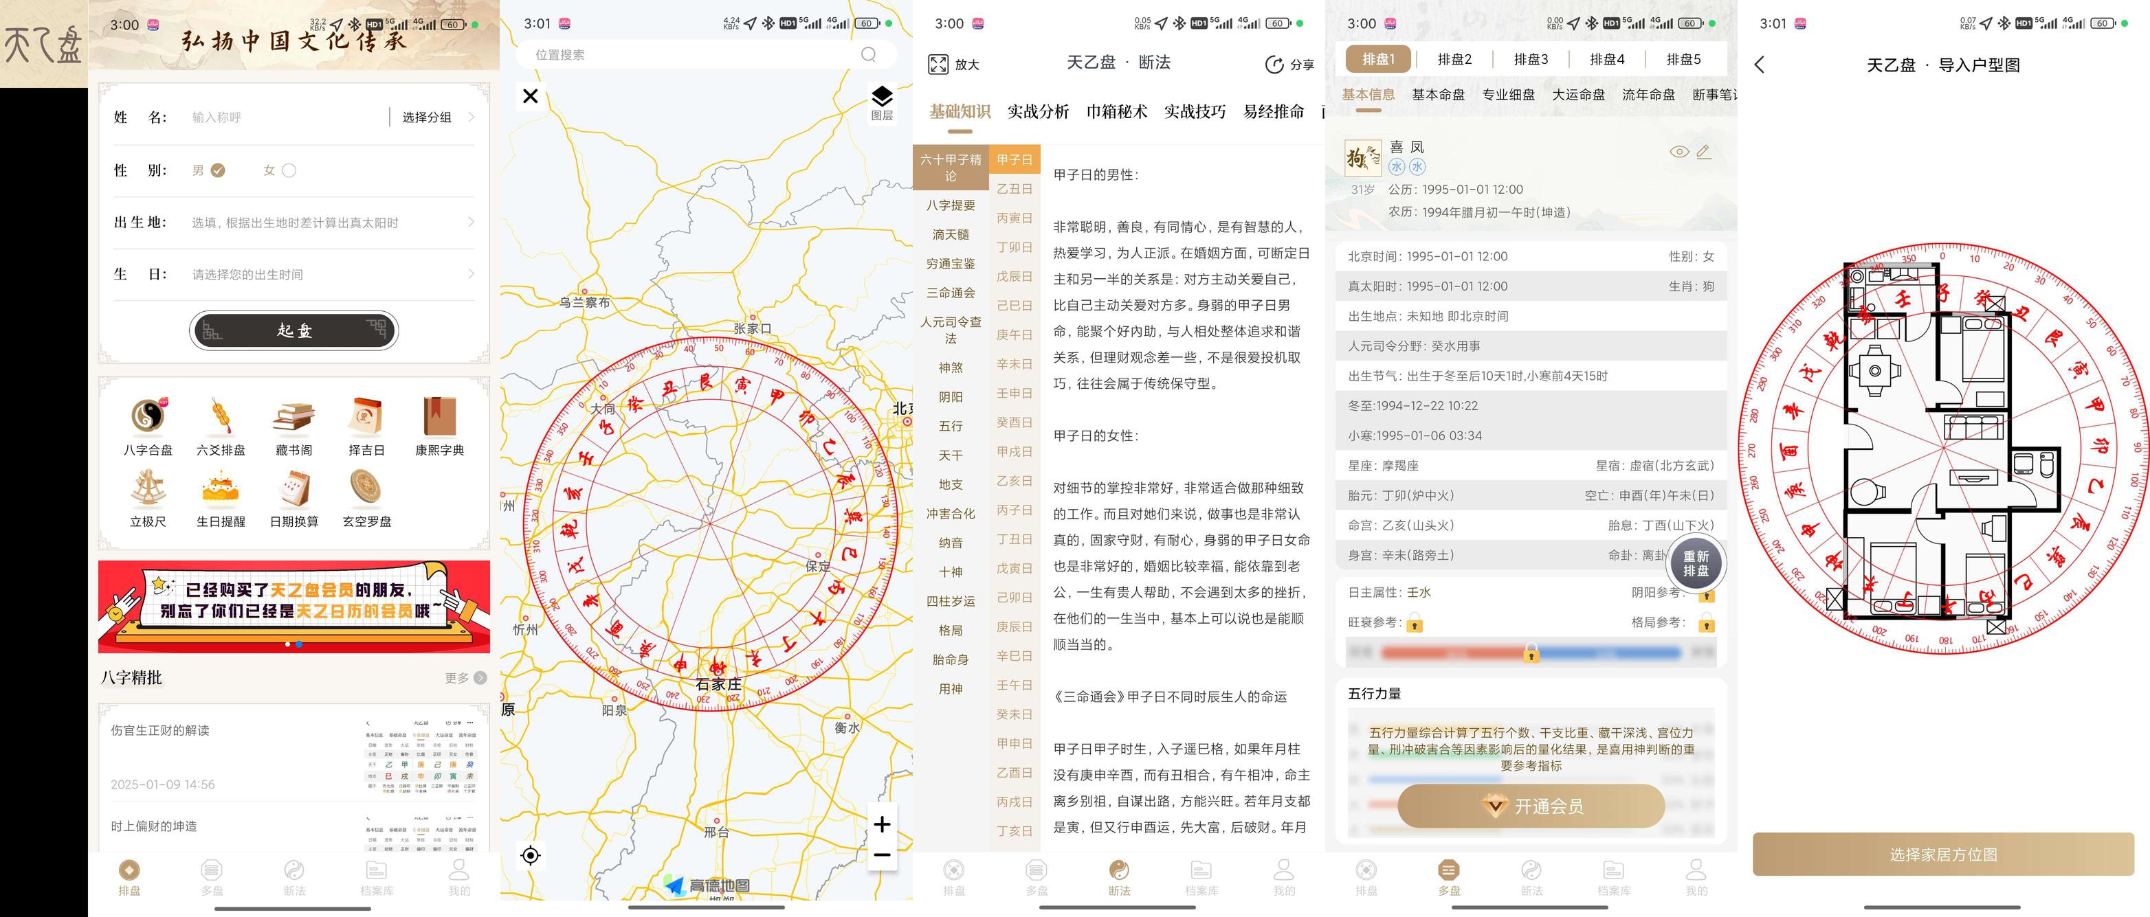
Task: Zoom out the map with minus button
Action: (881, 855)
